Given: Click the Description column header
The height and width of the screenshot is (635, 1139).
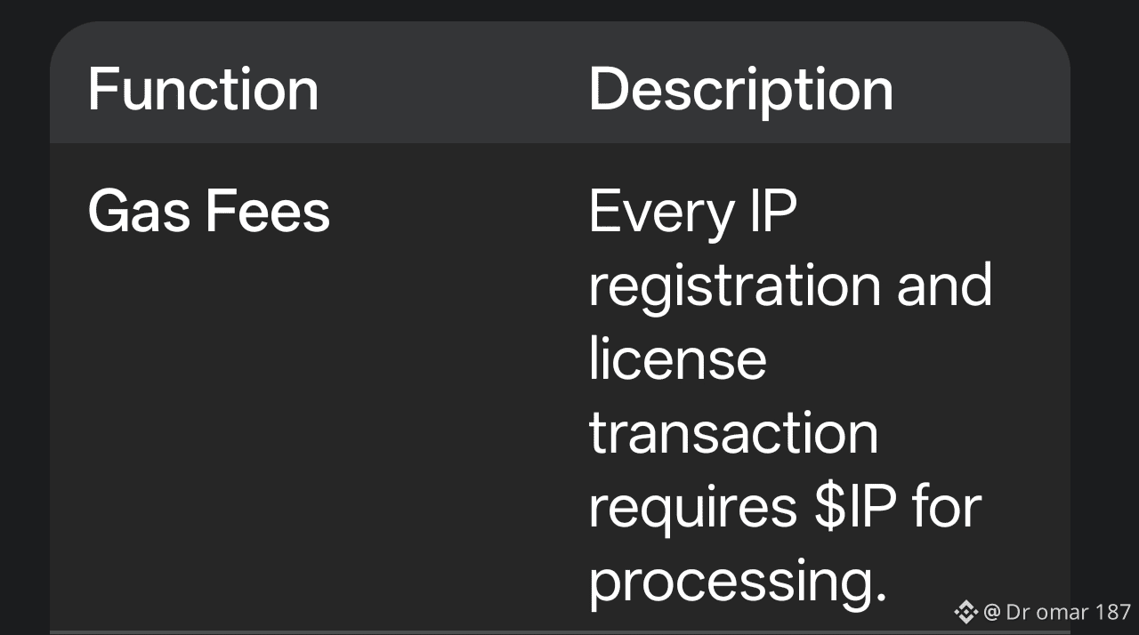Looking at the screenshot, I should pos(740,89).
